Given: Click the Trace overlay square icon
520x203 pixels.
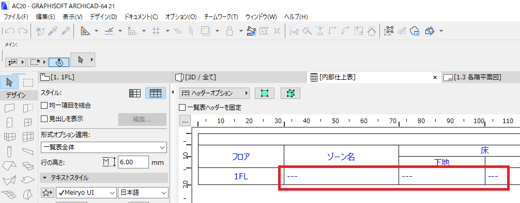Looking at the screenshot, I should click(206, 31).
